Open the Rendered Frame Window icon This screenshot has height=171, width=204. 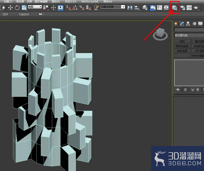click(189, 8)
